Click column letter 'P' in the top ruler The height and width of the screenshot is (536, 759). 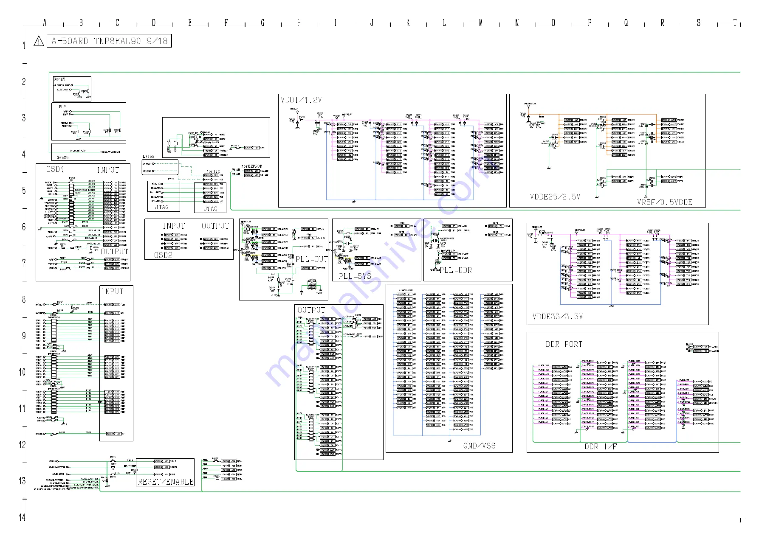tap(590, 23)
